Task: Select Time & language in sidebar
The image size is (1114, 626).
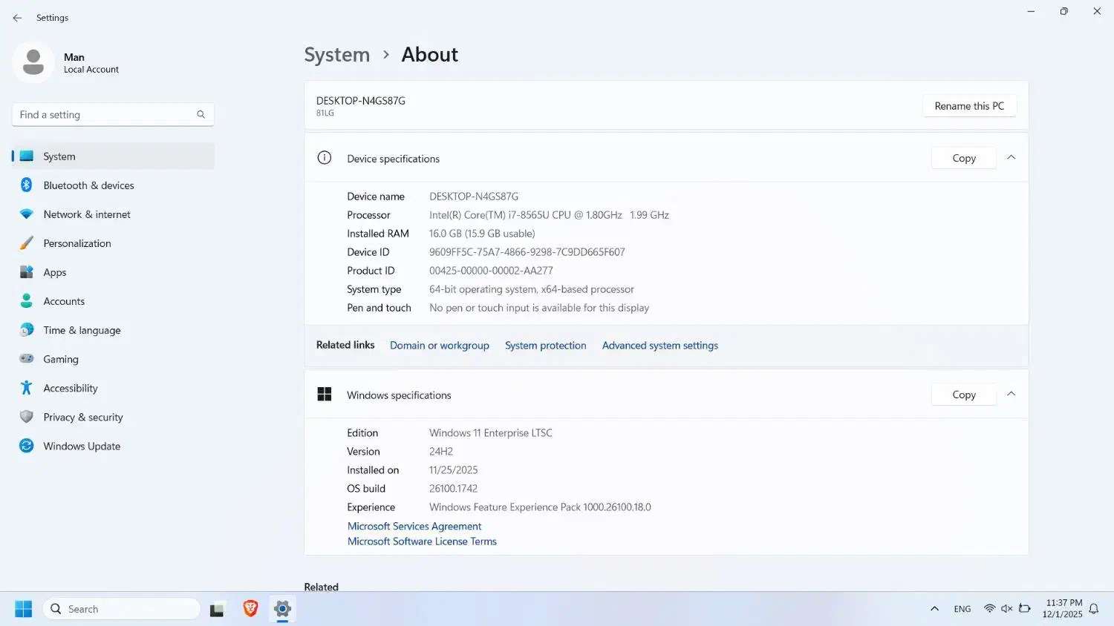Action: point(82,330)
